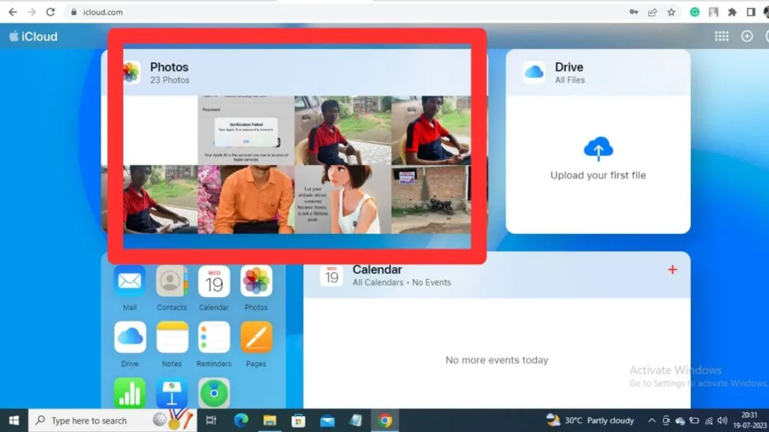Bookmark this page with star icon
769x432 pixels.
[671, 12]
